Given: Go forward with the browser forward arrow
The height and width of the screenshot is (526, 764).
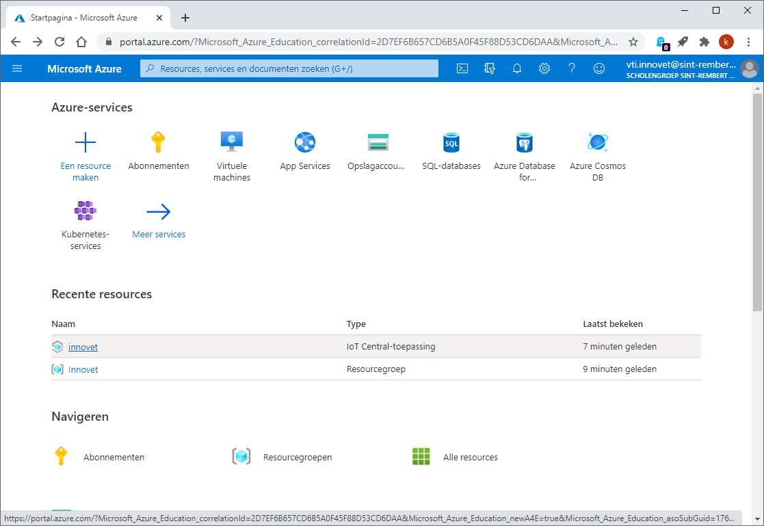Looking at the screenshot, I should (x=38, y=42).
